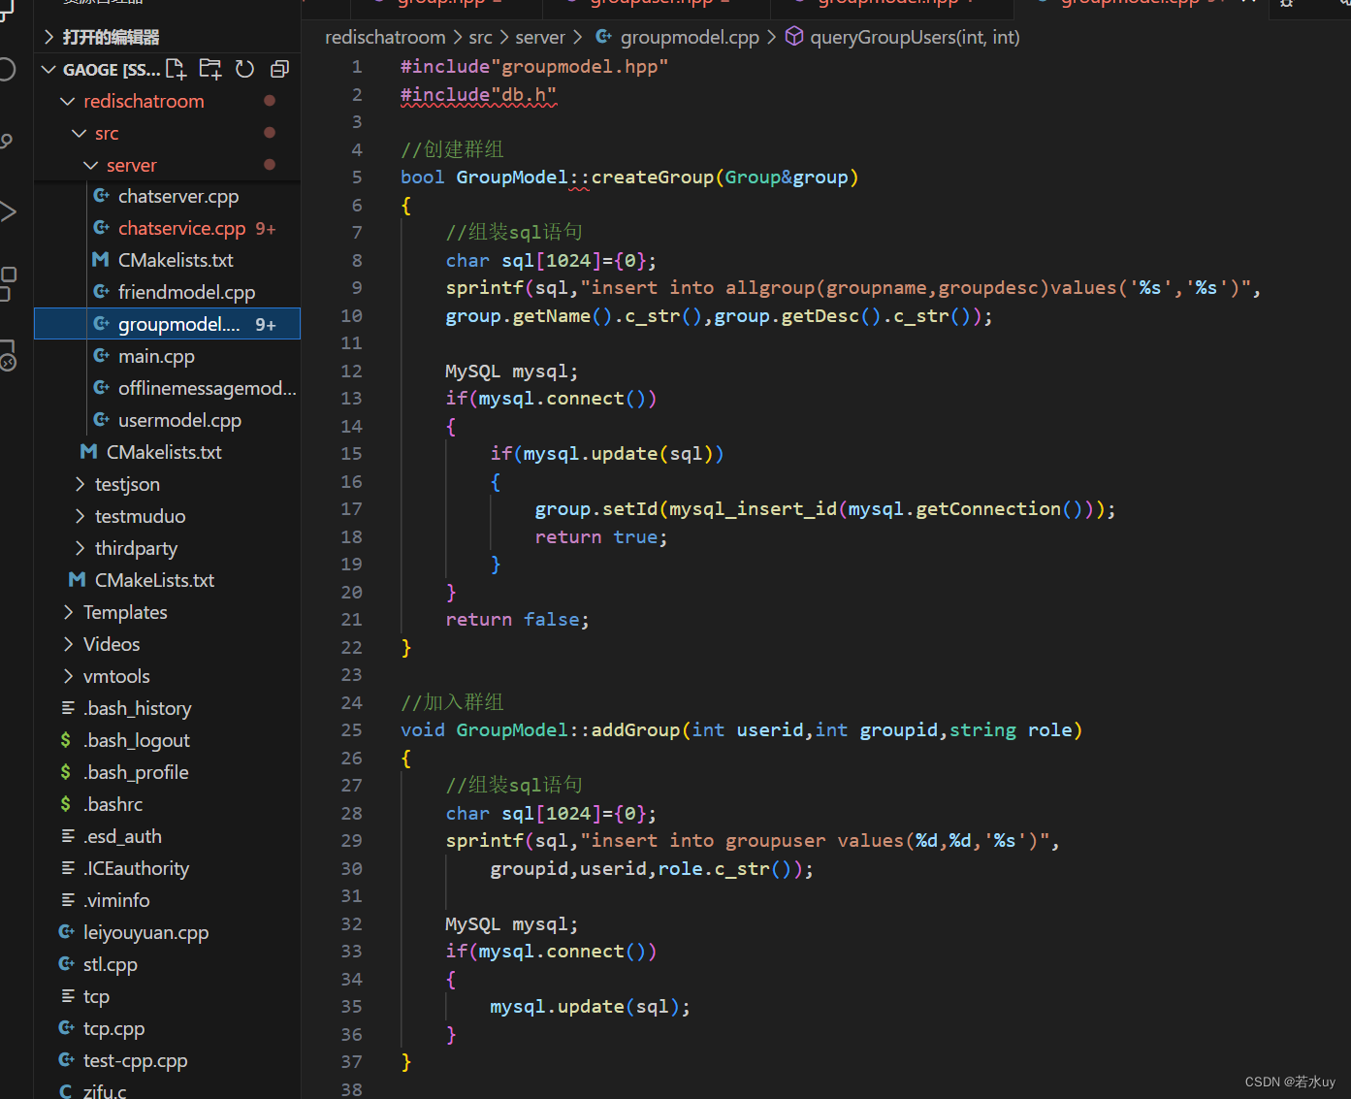Click the C++ icon beside chatserver.cpp
This screenshot has height=1099, width=1351.
pyautogui.click(x=101, y=196)
